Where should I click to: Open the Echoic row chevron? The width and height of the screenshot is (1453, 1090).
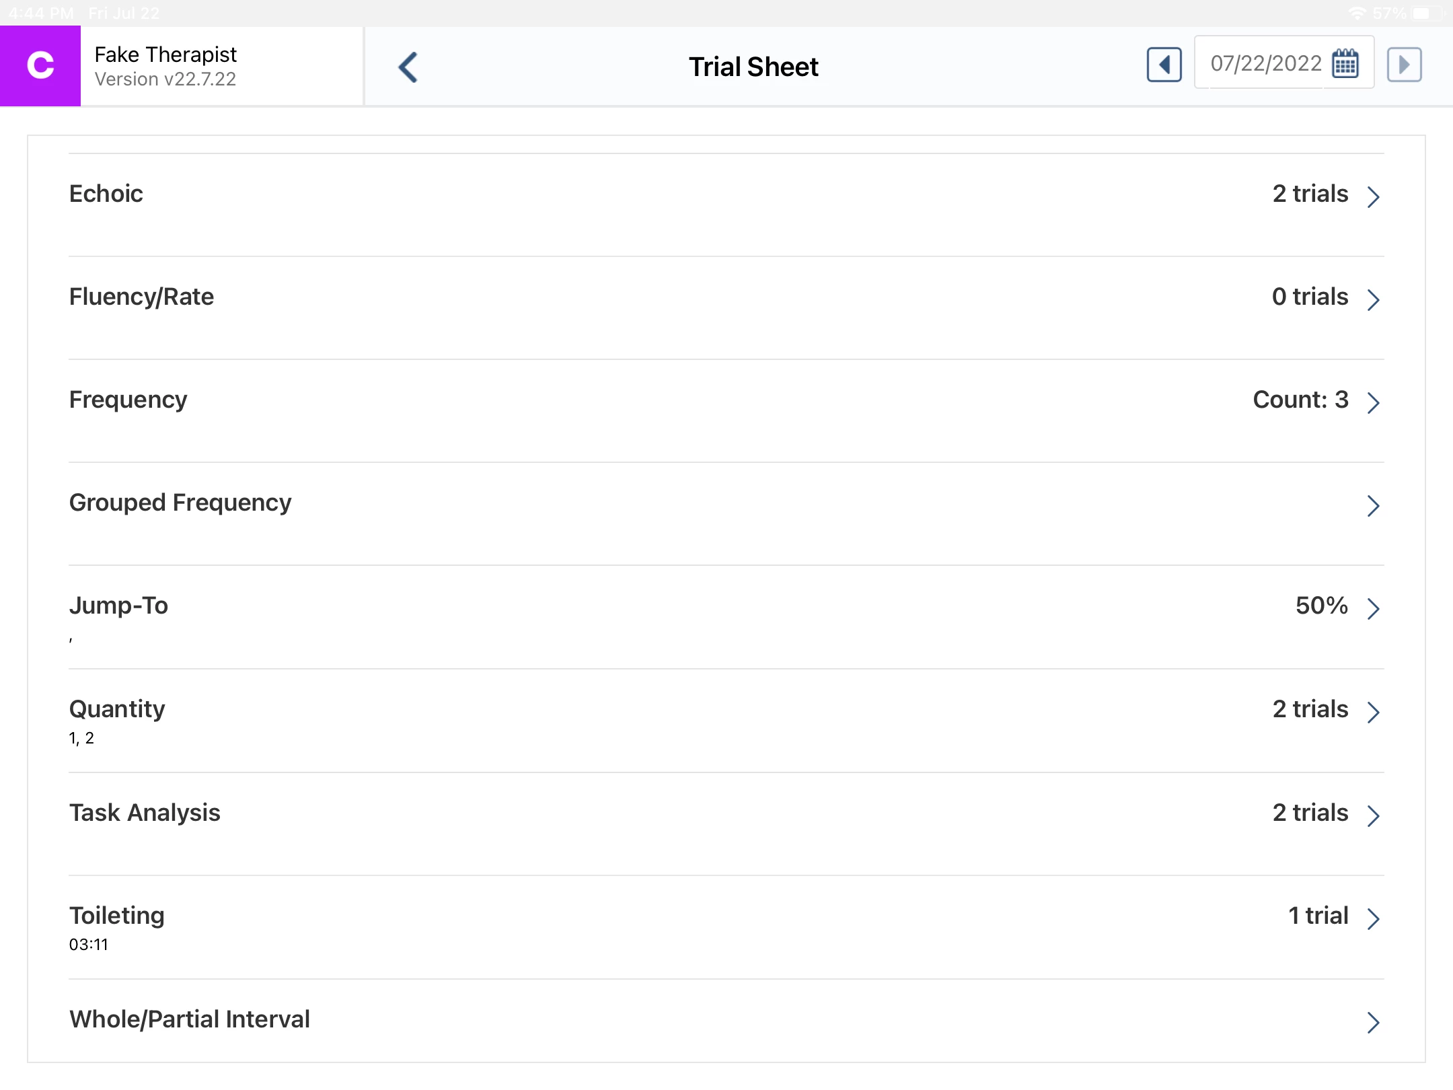pos(1373,196)
